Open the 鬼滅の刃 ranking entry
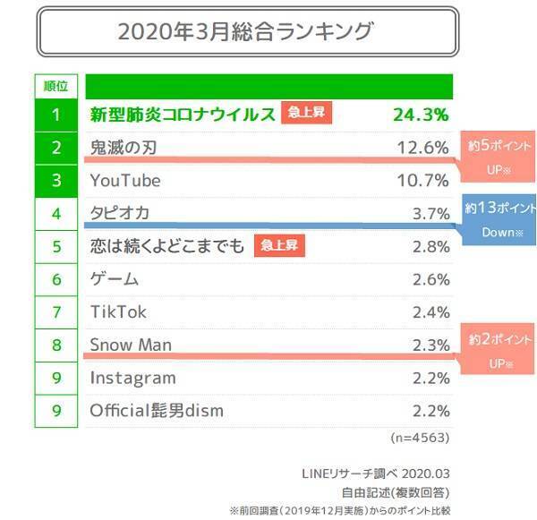 124,148
